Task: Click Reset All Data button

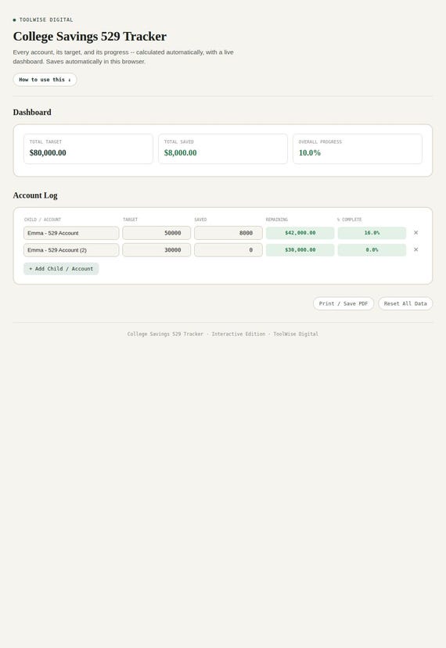Action: pyautogui.click(x=405, y=304)
